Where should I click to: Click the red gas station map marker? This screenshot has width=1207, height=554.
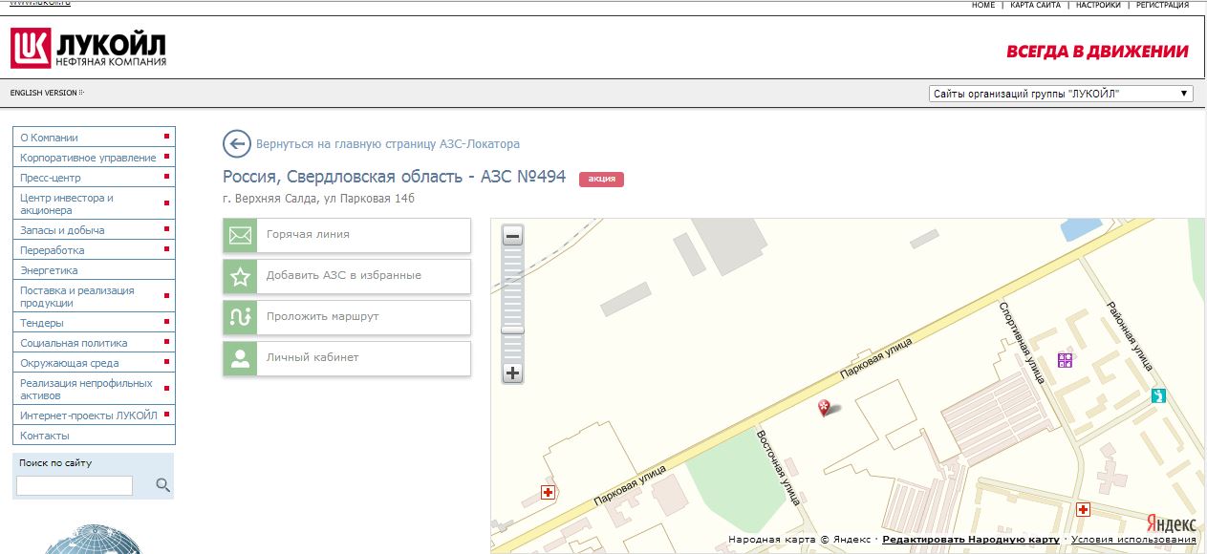coord(826,408)
